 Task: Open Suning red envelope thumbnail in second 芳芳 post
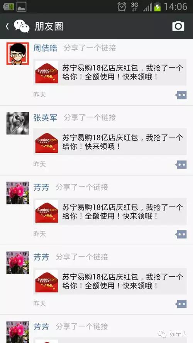pos(47,281)
